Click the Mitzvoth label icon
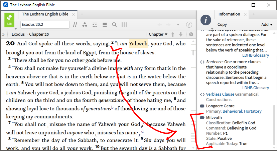 (x=202, y=118)
